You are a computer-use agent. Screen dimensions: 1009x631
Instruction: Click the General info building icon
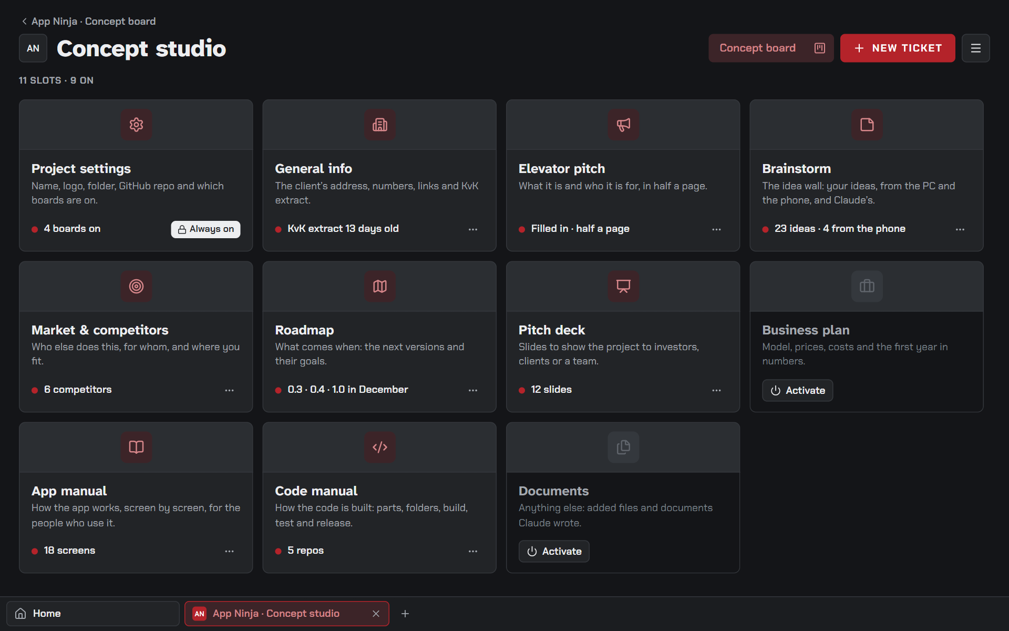tap(380, 125)
